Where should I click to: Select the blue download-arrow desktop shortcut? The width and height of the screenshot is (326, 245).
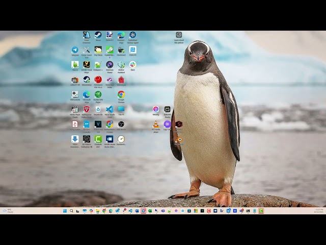tap(75, 139)
